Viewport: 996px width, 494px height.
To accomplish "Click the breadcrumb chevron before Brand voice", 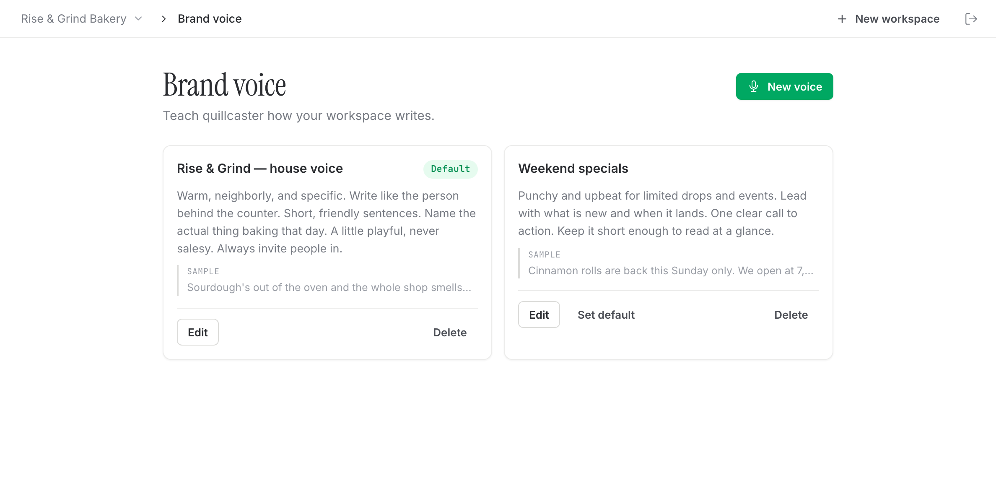I will pos(164,19).
